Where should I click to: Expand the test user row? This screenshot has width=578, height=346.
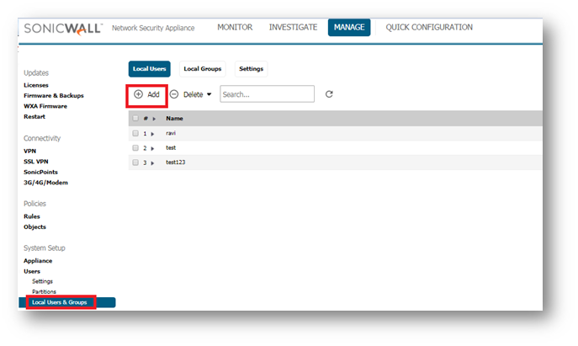[x=152, y=148]
